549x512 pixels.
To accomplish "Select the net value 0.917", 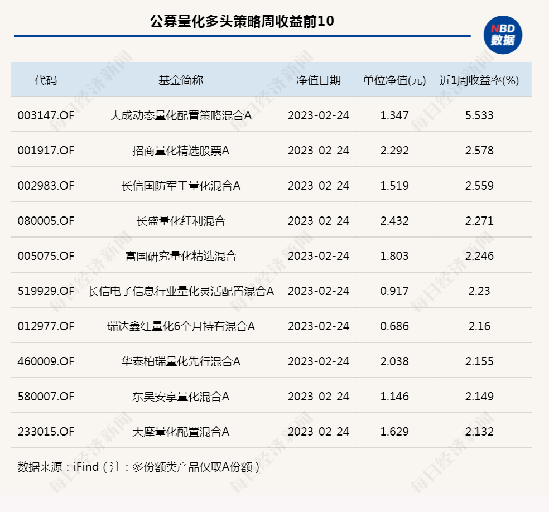I will (x=394, y=291).
